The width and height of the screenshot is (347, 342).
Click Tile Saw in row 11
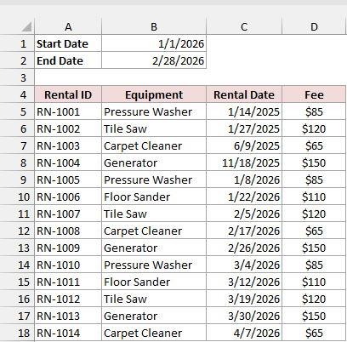pyautogui.click(x=154, y=214)
